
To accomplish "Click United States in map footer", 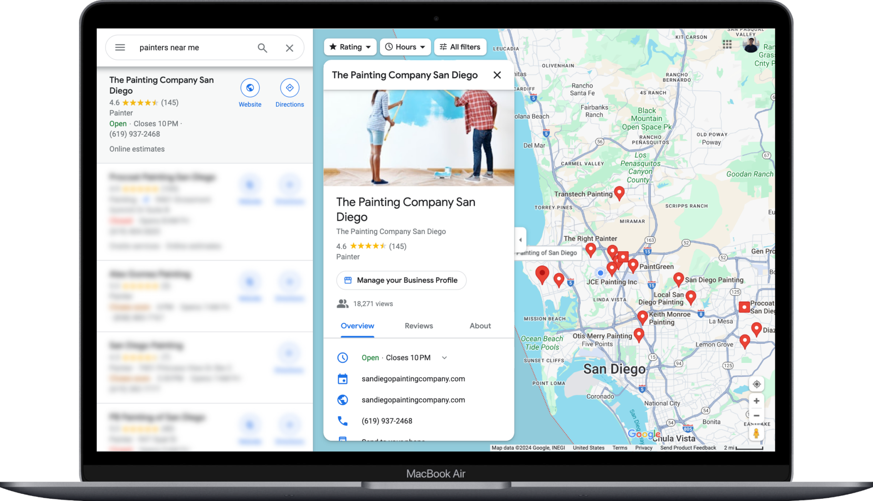I will [x=588, y=448].
